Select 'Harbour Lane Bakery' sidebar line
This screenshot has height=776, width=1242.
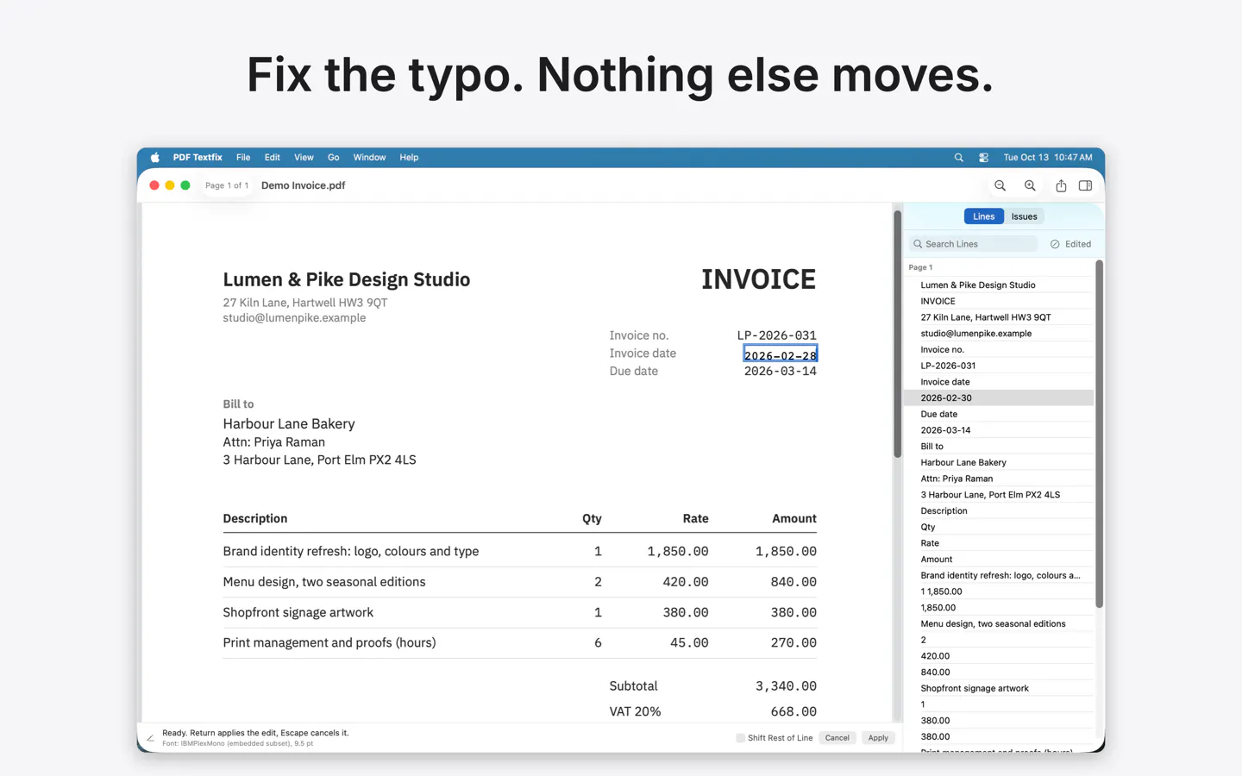(x=999, y=462)
